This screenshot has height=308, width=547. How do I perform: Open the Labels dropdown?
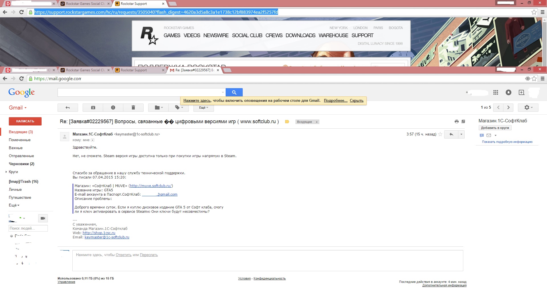[x=179, y=108]
